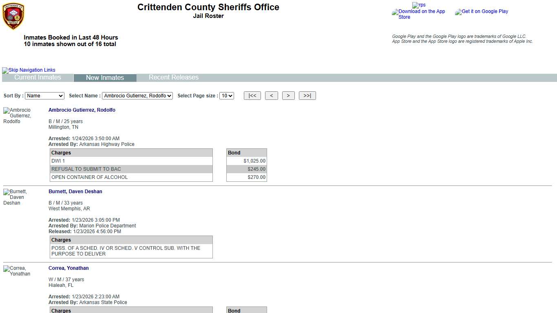View Ambrocio Gutierrez, Rodolfo mugshot thumbnail

(17, 116)
